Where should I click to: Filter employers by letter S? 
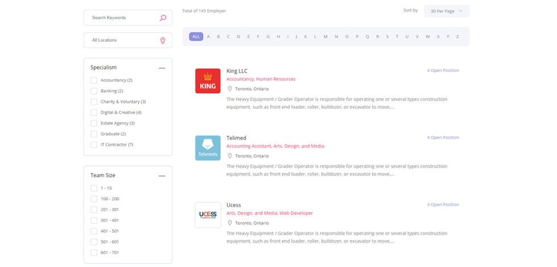click(x=388, y=36)
